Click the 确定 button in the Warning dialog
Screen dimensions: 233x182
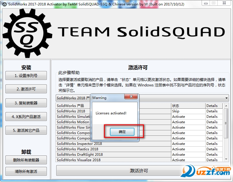[122, 132]
